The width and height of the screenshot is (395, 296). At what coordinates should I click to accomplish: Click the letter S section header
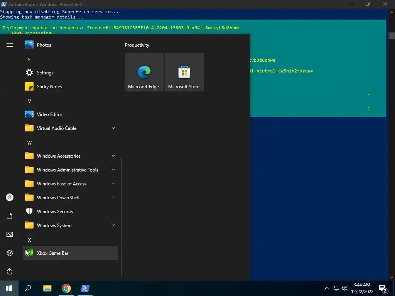tap(29, 60)
